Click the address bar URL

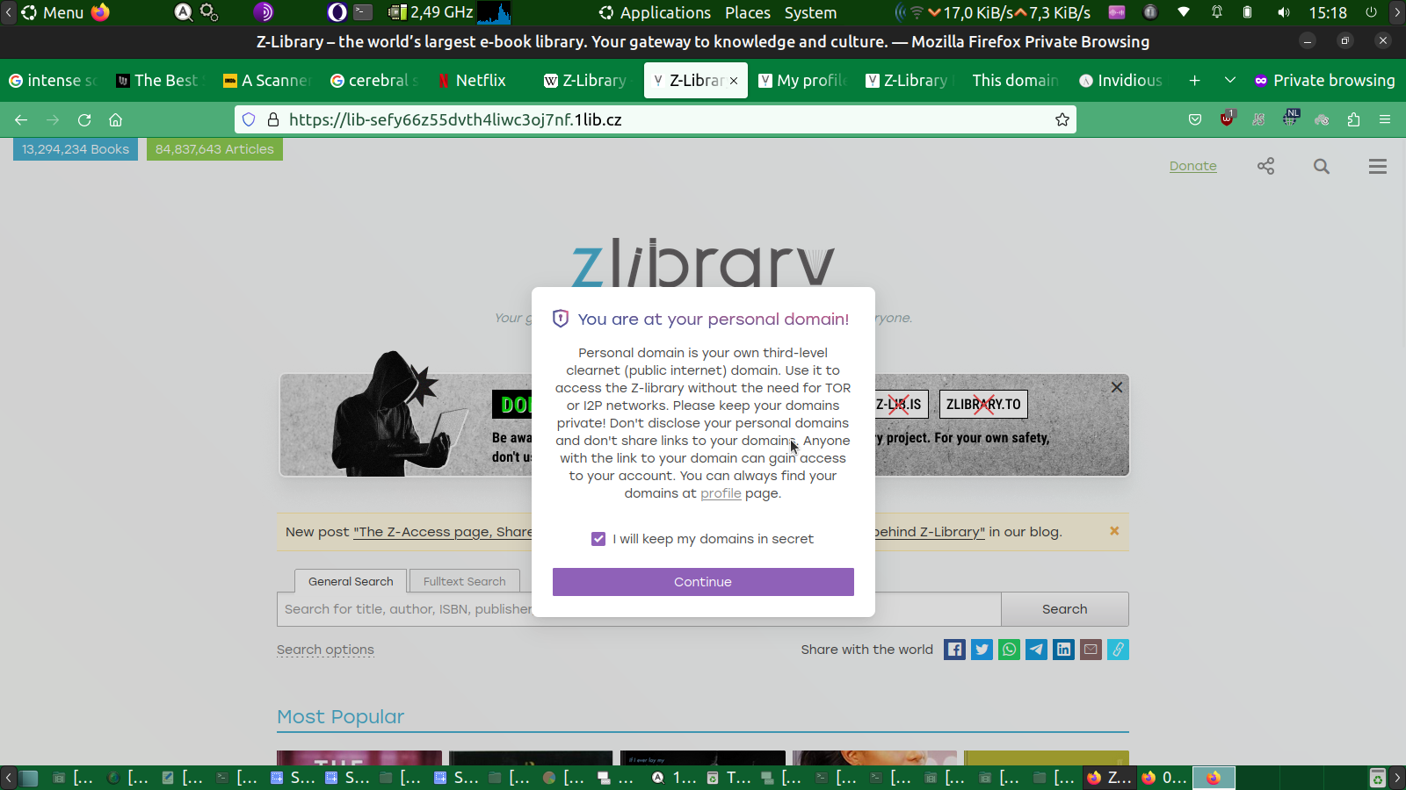pos(455,119)
